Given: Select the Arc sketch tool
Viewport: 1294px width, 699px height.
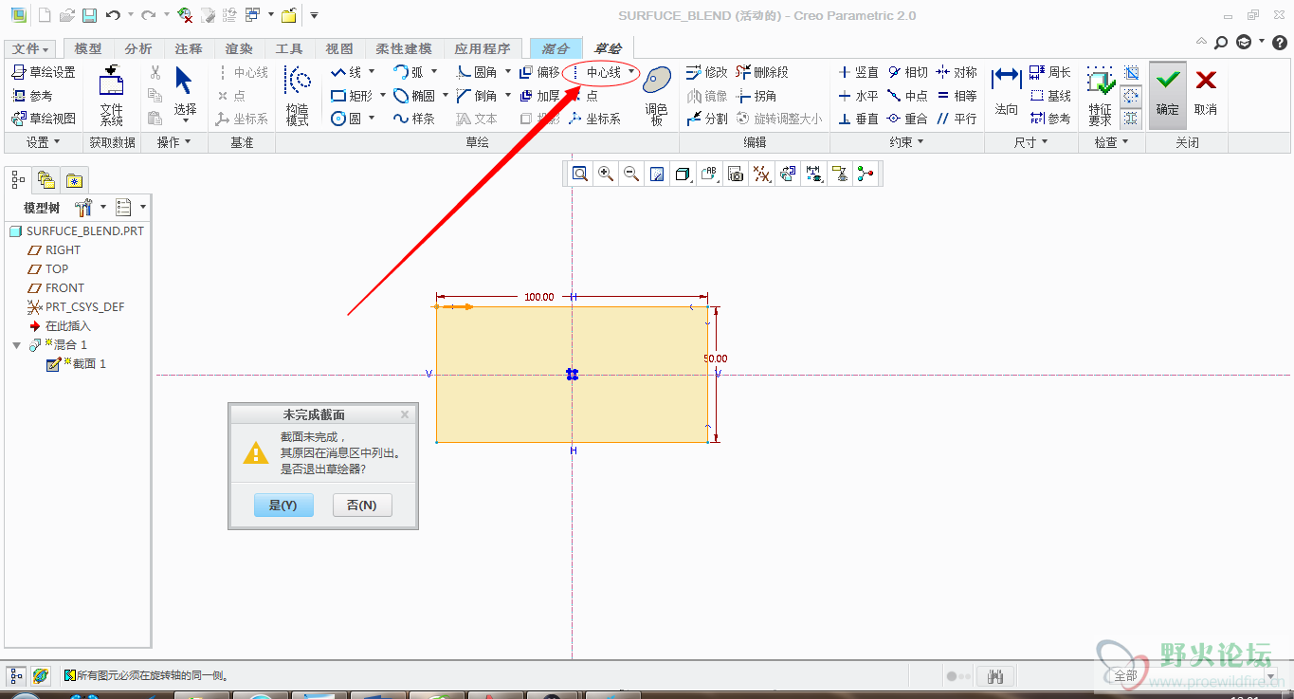Looking at the screenshot, I should [x=409, y=72].
